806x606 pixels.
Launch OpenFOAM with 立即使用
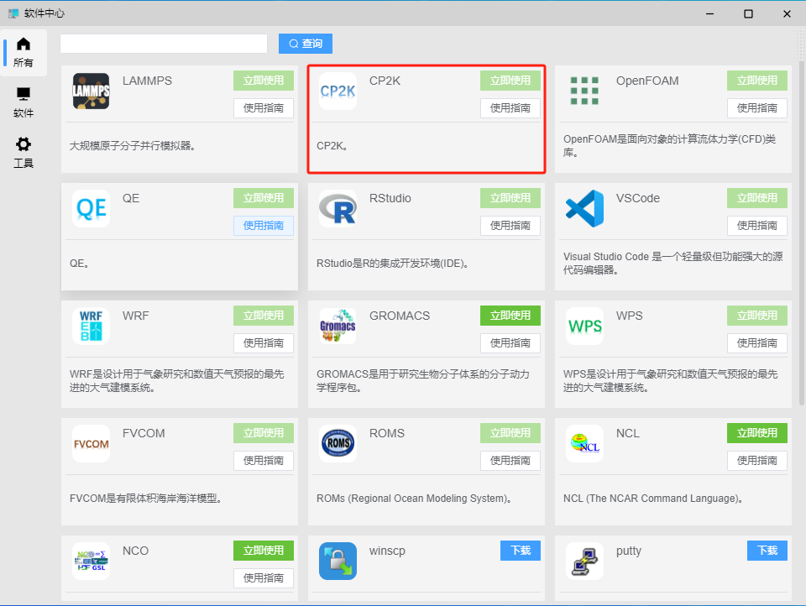tap(756, 81)
